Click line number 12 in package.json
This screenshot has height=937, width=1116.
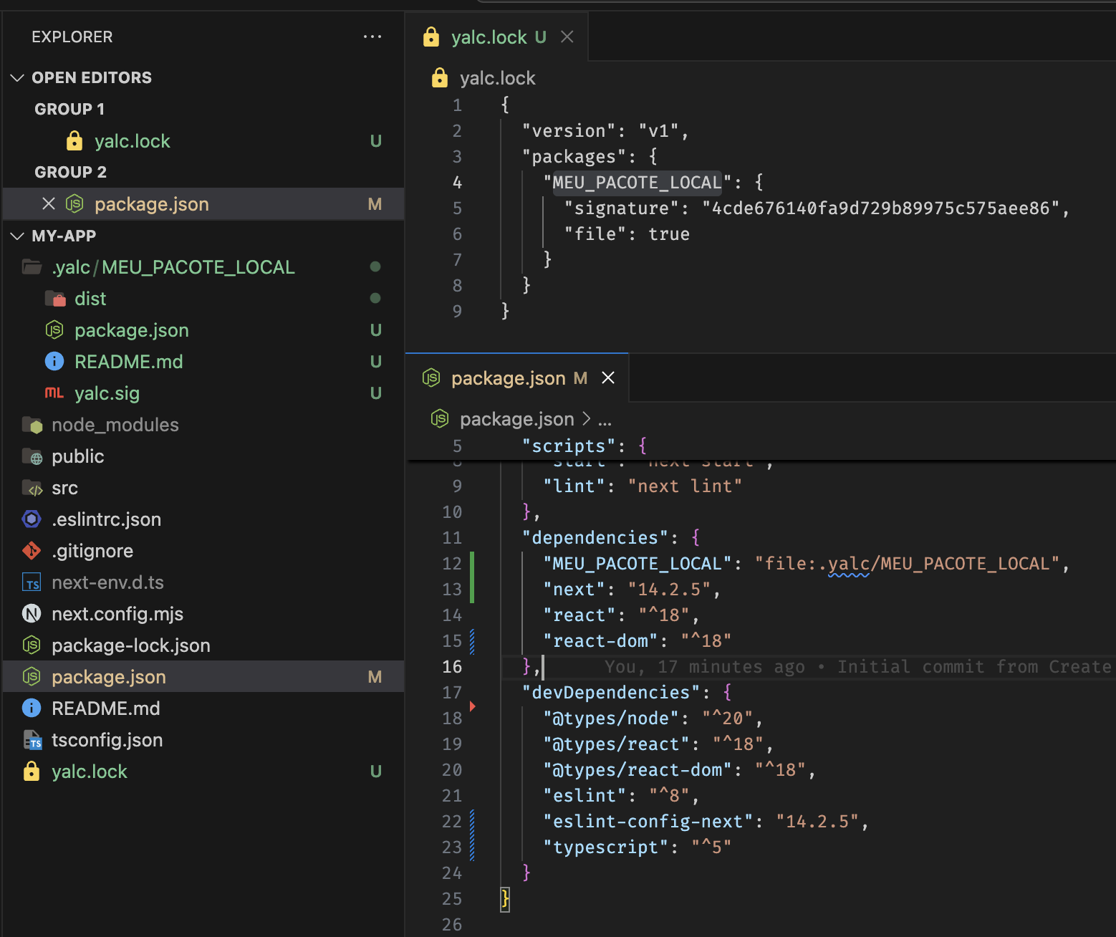452,564
